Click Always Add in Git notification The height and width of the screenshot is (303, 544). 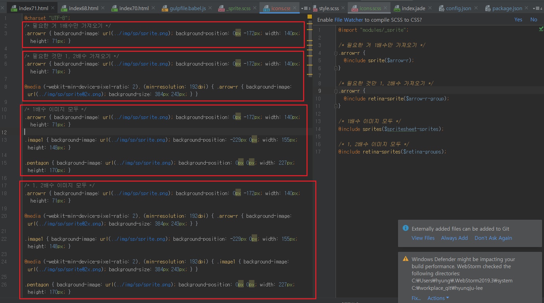pos(454,238)
